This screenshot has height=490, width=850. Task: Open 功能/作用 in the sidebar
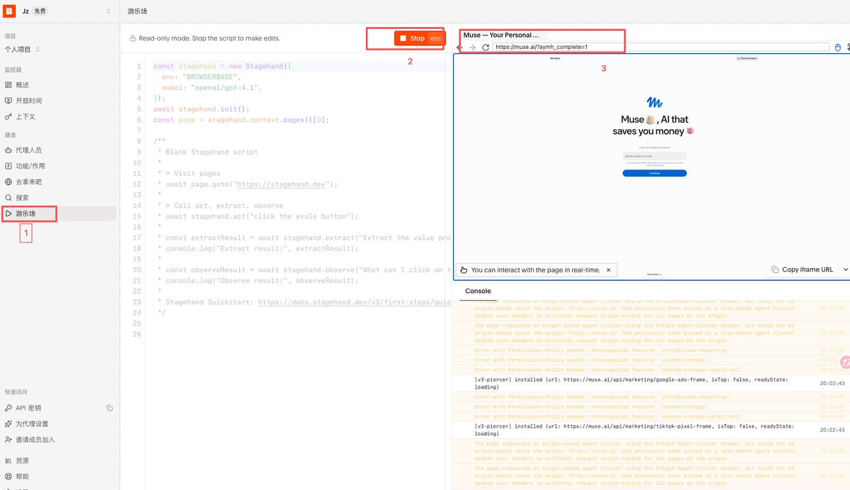30,166
